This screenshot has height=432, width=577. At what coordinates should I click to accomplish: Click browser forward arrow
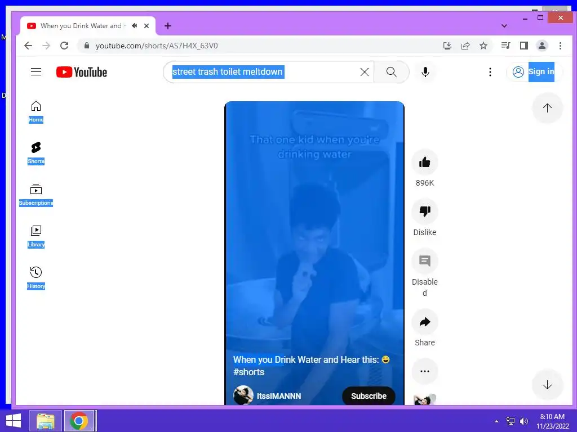pos(46,46)
